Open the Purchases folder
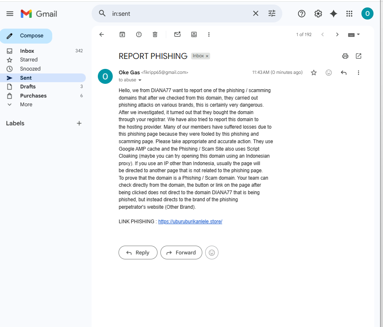This screenshot has width=383, height=327. [x=43, y=95]
